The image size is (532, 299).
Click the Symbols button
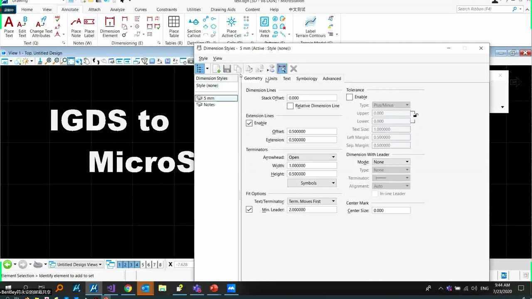311,183
